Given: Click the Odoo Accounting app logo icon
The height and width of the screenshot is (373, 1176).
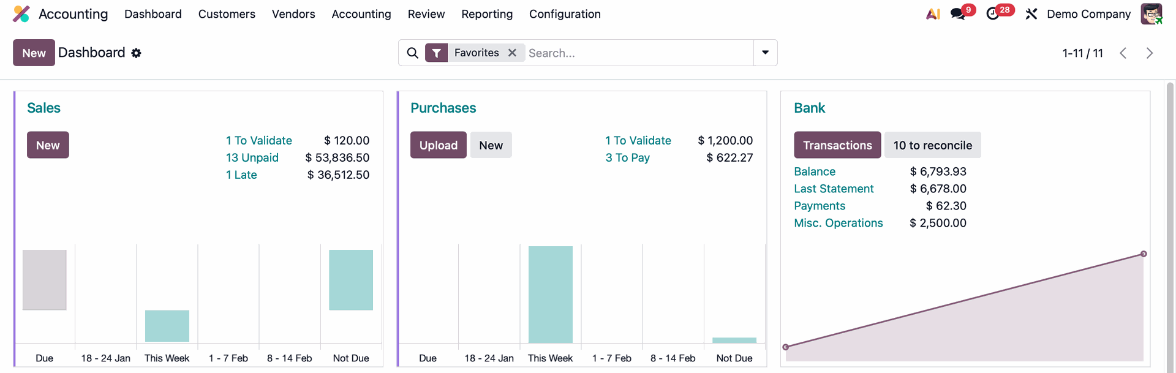Looking at the screenshot, I should [21, 14].
